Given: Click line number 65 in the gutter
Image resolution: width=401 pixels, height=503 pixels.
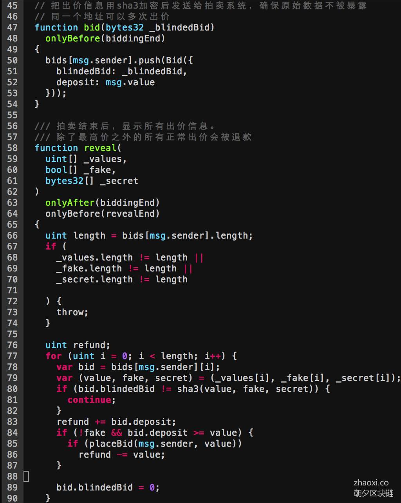Looking at the screenshot, I should 13,225.
